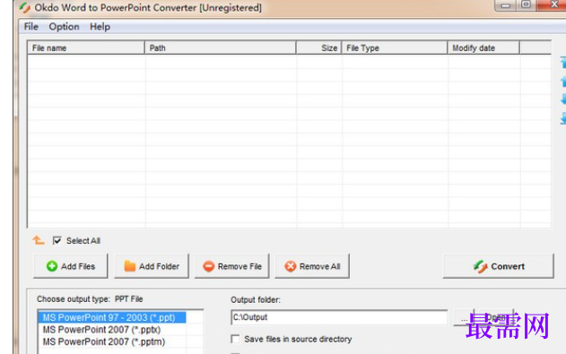Click the move-down arrow icon
Viewport: 566px width, 354px height.
pyautogui.click(x=563, y=99)
